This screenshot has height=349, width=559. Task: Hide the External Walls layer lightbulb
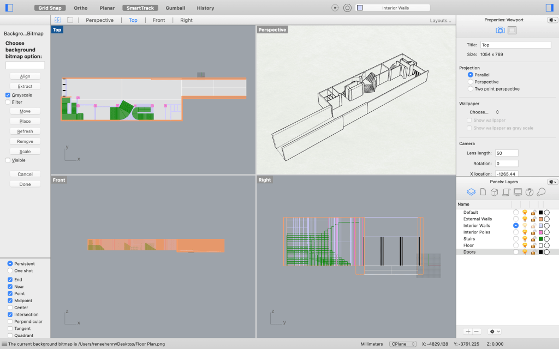tap(525, 219)
